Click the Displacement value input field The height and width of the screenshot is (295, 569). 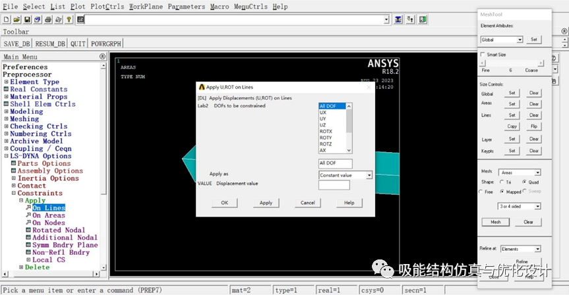click(334, 185)
